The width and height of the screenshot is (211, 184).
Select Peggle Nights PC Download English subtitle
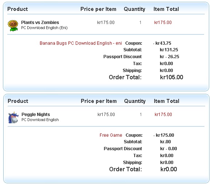pyautogui.click(x=40, y=120)
